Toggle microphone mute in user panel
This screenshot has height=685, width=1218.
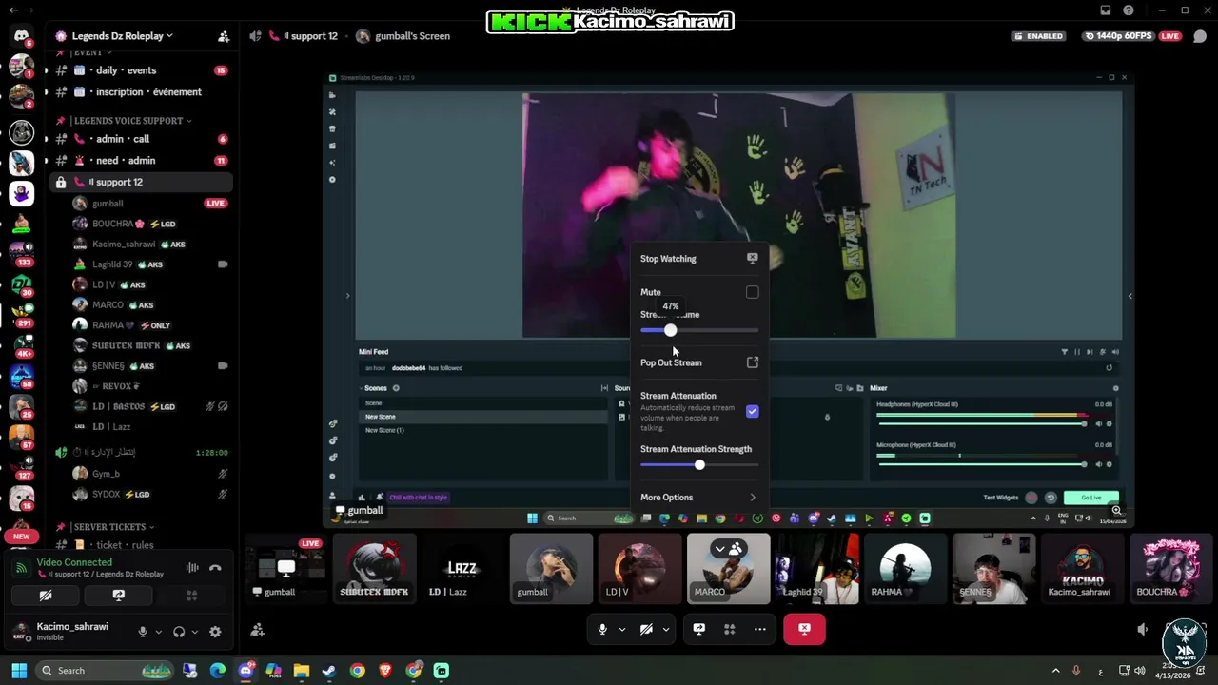click(143, 632)
